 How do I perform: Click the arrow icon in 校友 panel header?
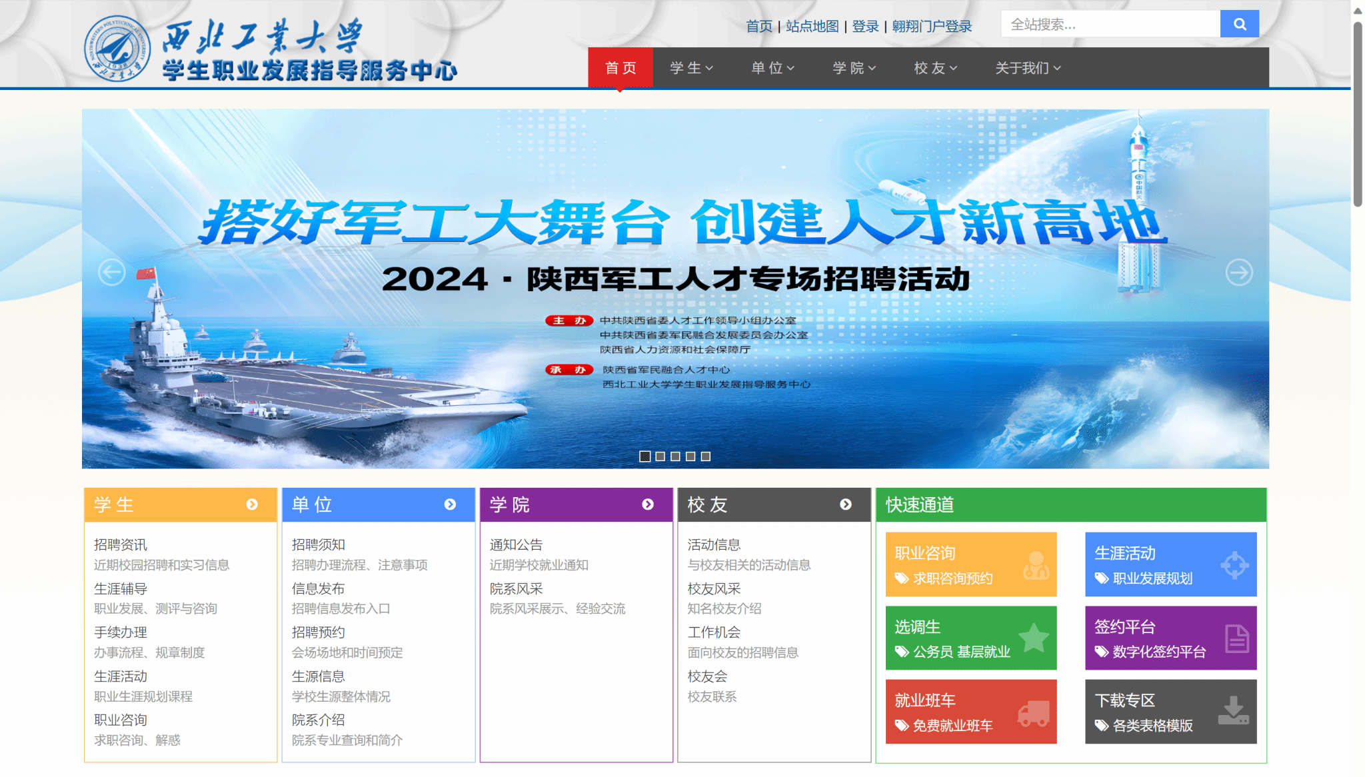tap(846, 504)
